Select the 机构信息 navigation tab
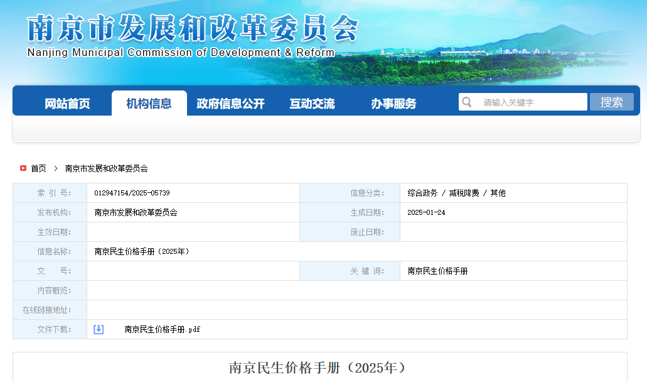This screenshot has width=647, height=382. (x=149, y=103)
